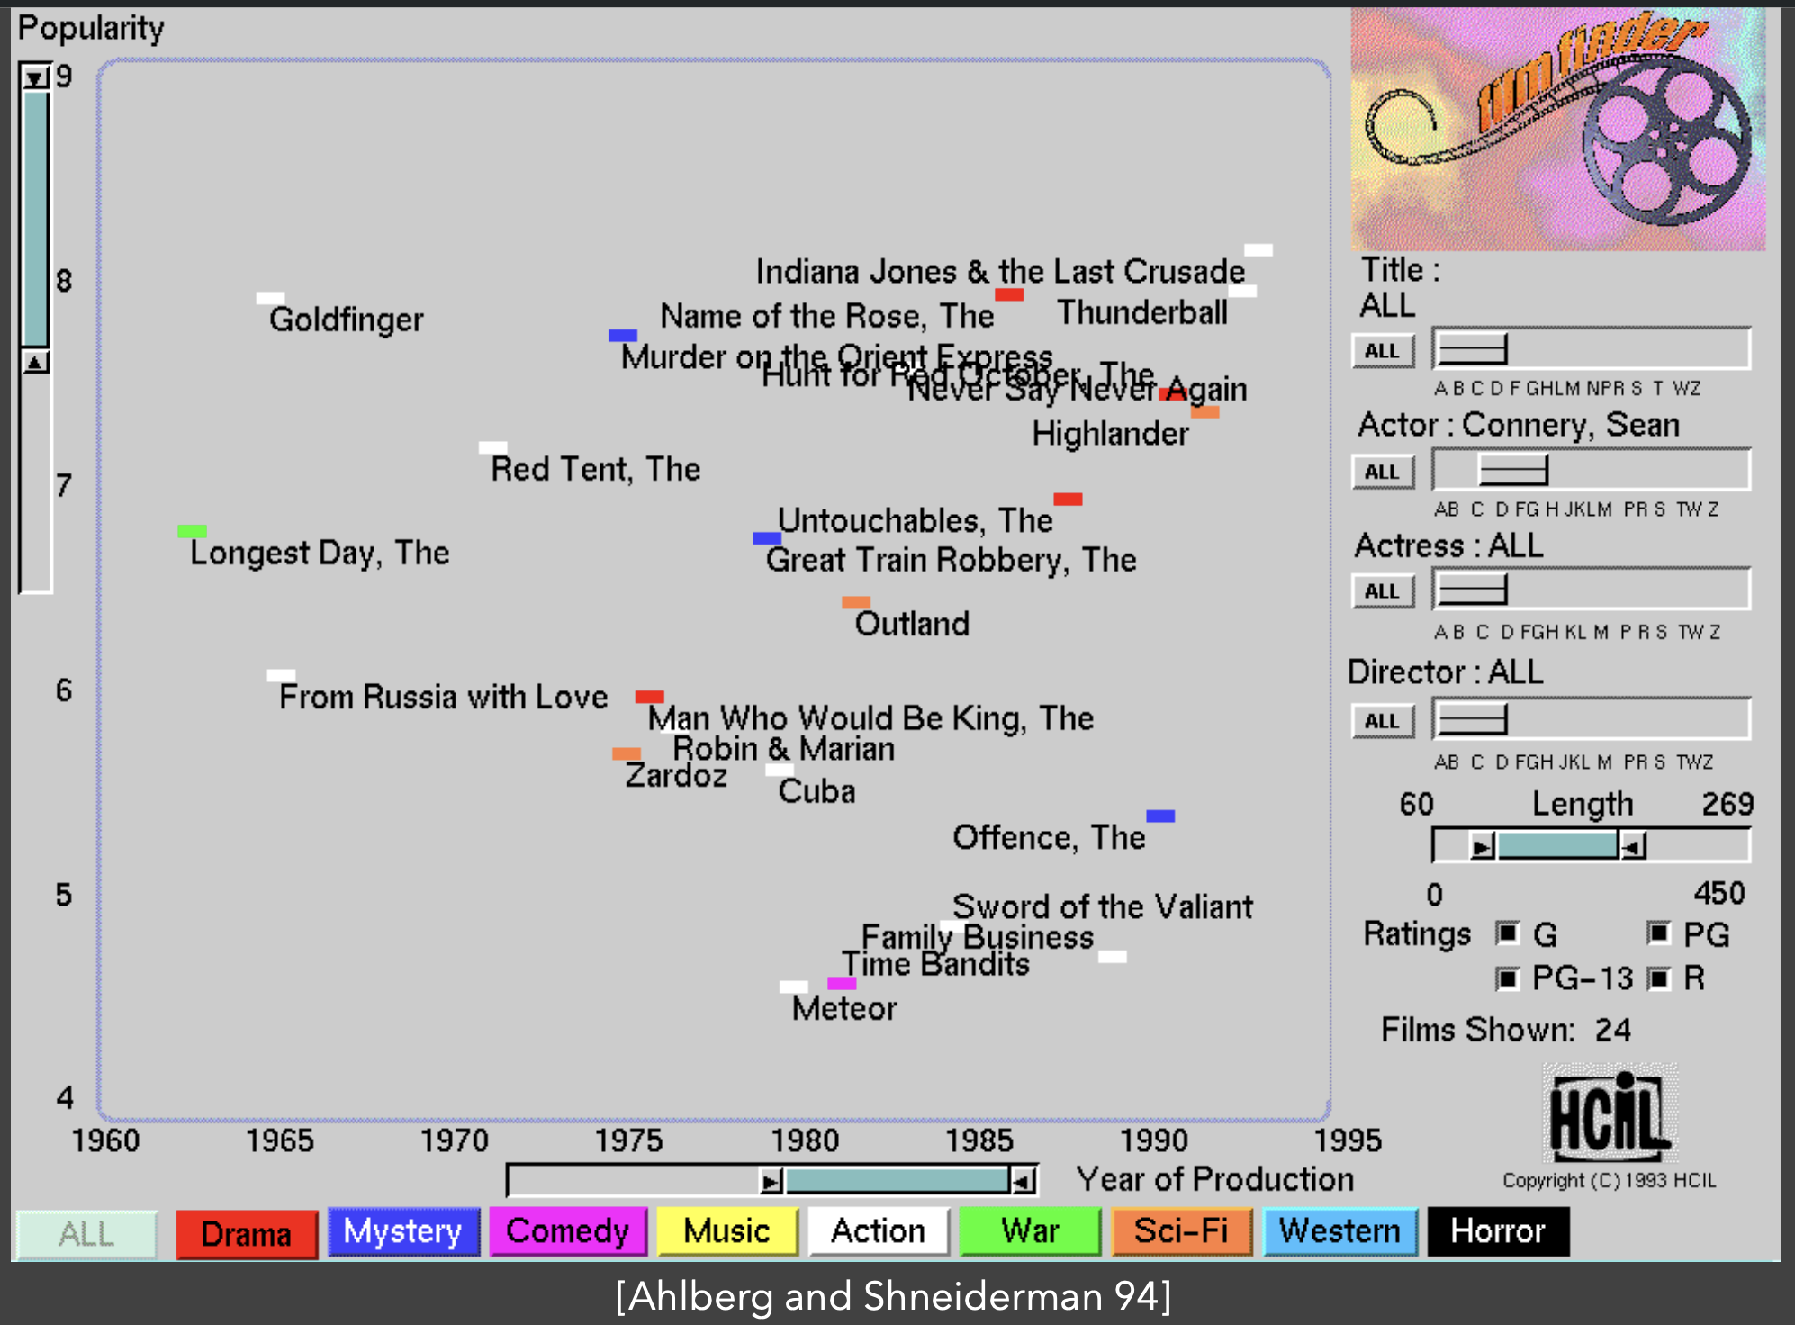Click bottom arrow handle of Popularity slider
The image size is (1795, 1325).
pos(35,363)
